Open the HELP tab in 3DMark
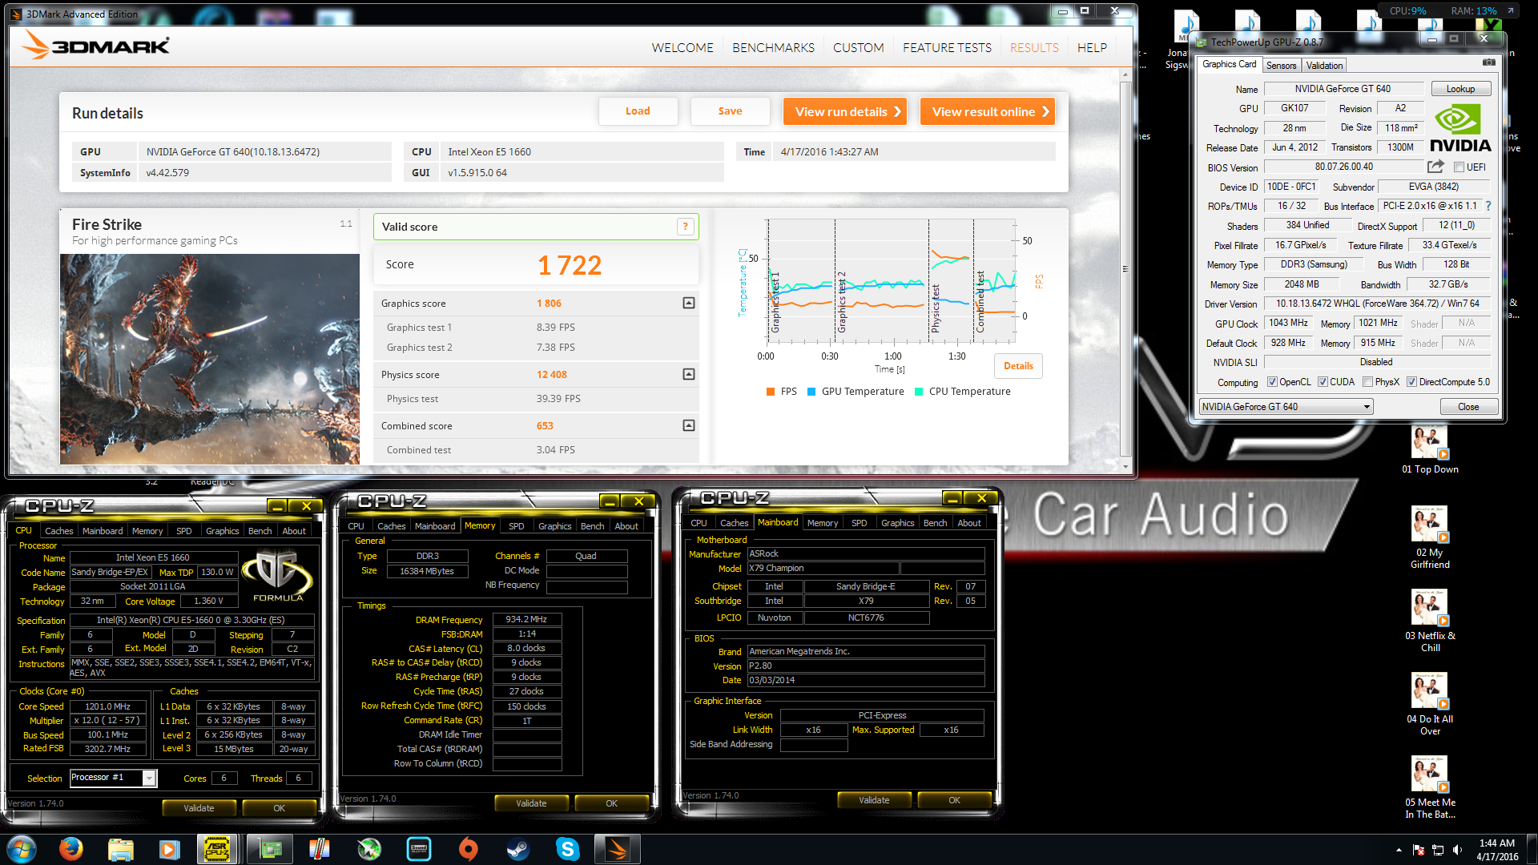 1092,47
